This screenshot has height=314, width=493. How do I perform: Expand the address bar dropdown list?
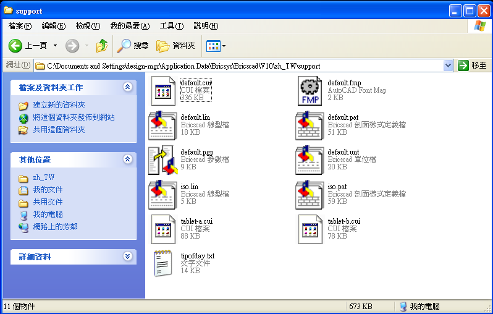point(448,66)
